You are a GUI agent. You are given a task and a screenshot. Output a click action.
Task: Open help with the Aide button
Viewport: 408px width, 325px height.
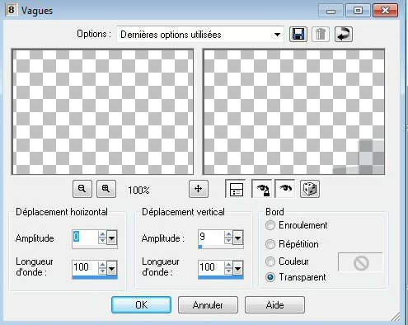pos(274,304)
